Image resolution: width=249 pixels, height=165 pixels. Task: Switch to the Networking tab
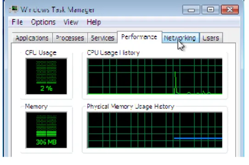tap(181, 38)
